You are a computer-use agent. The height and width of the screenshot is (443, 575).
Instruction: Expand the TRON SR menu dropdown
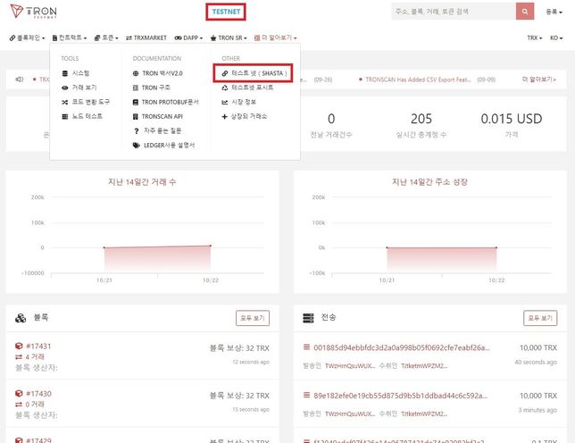229,38
